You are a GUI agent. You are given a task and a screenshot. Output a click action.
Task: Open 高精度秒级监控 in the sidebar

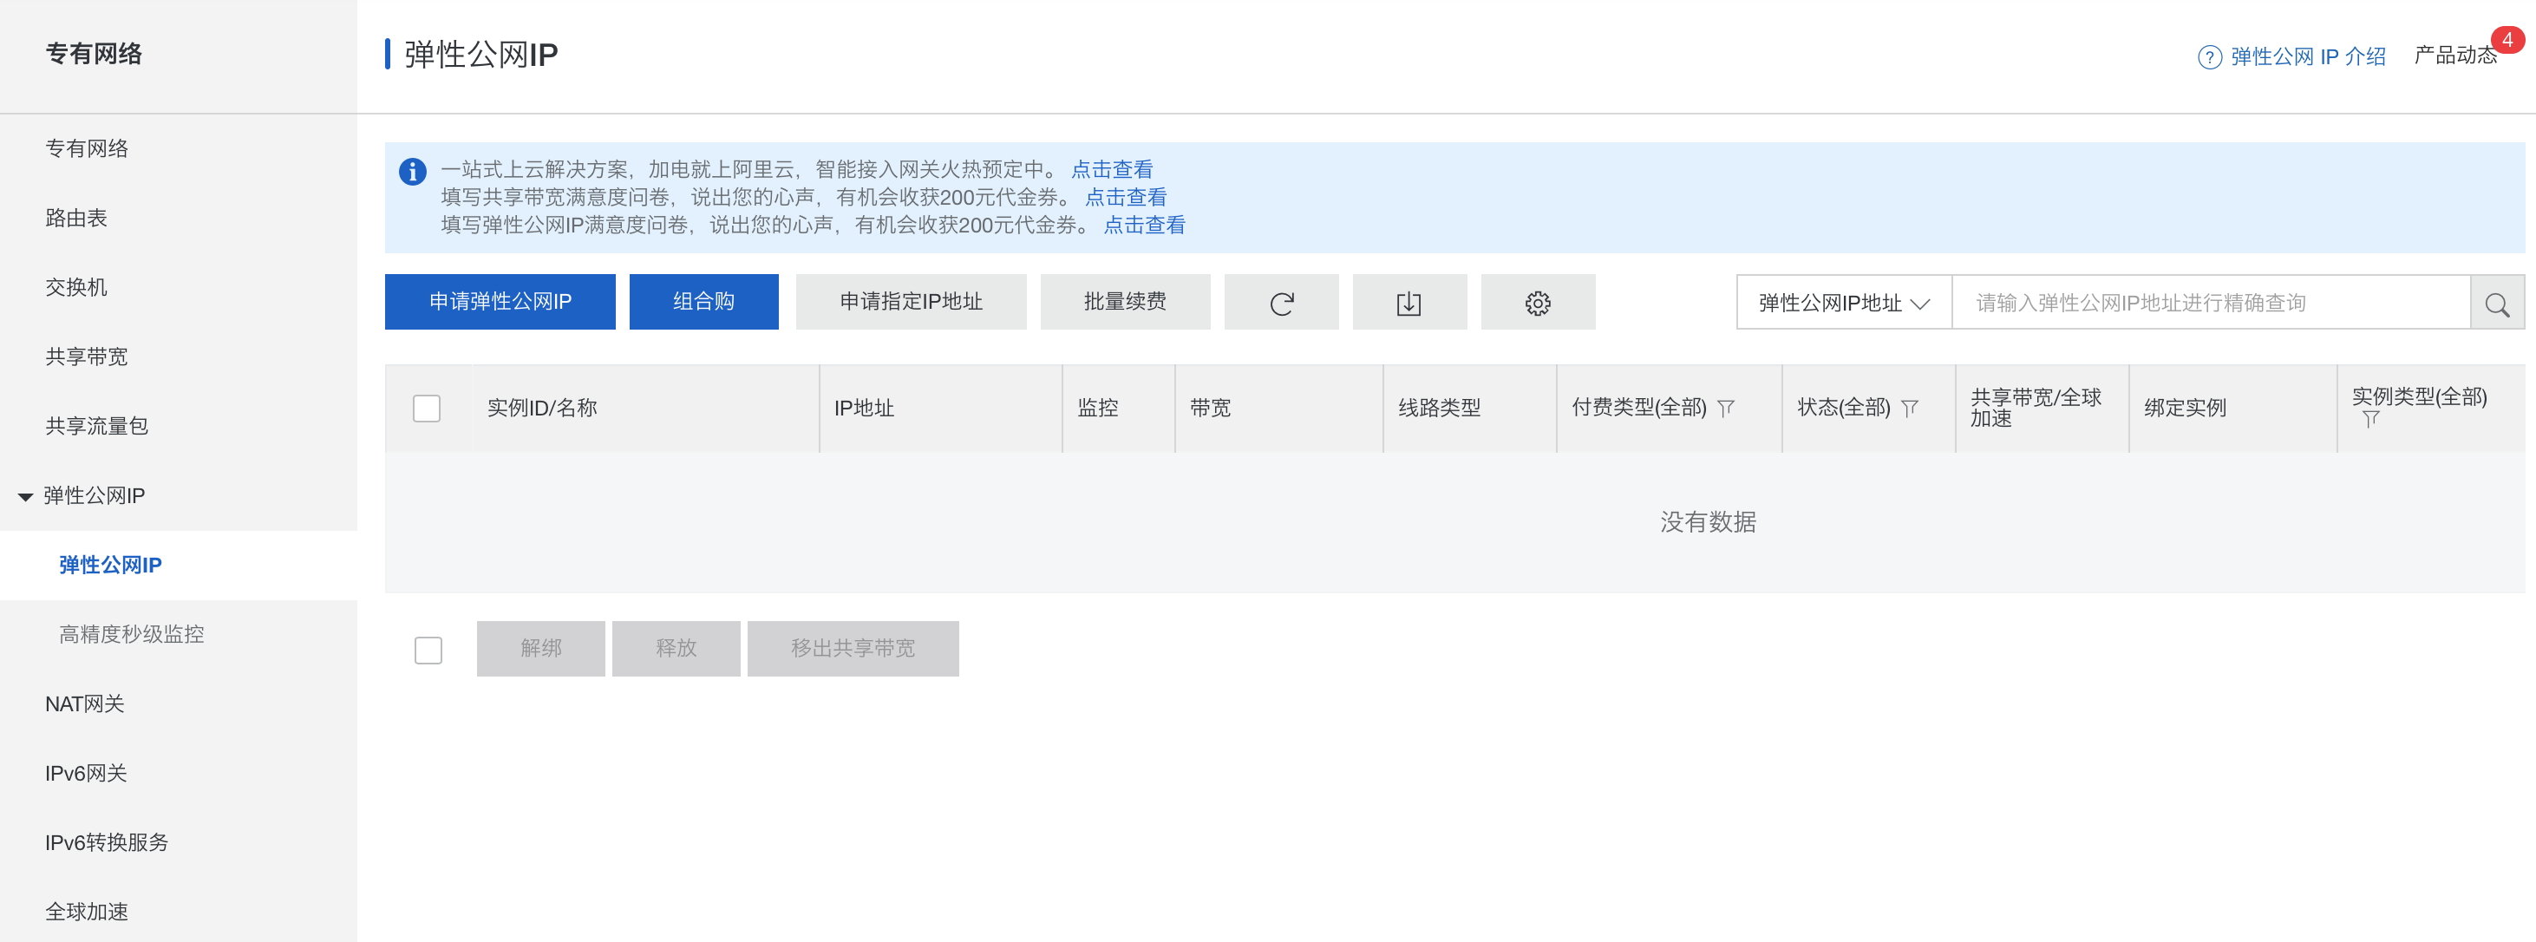point(131,635)
